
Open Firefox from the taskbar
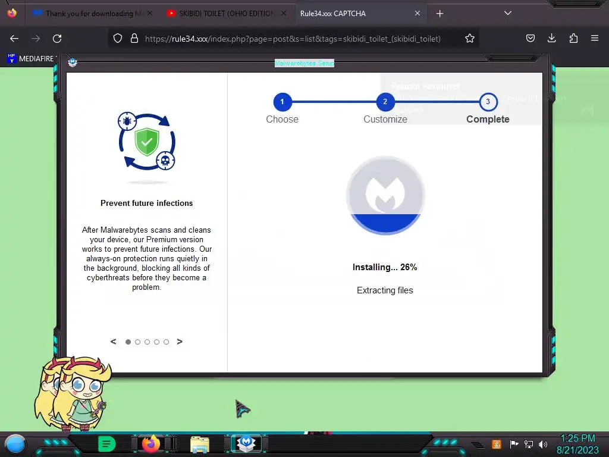[x=150, y=443]
